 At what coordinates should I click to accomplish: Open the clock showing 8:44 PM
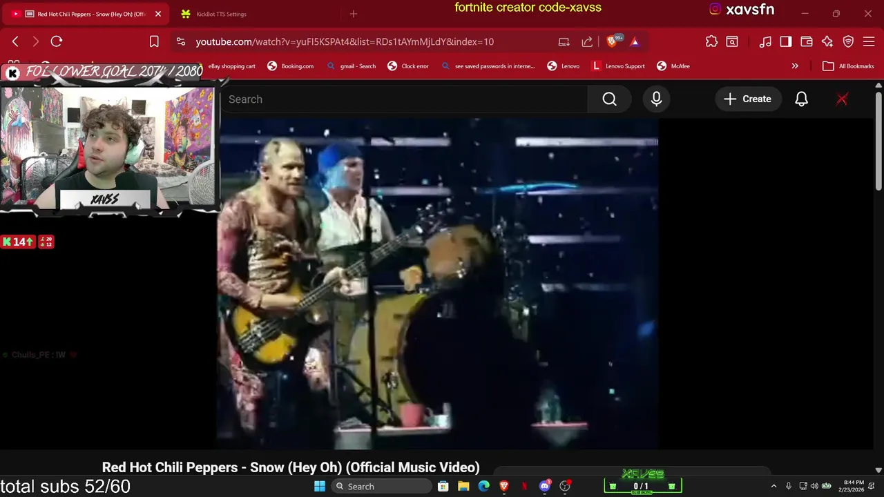tap(851, 486)
